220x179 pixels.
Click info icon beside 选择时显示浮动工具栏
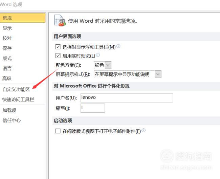coord(118,46)
